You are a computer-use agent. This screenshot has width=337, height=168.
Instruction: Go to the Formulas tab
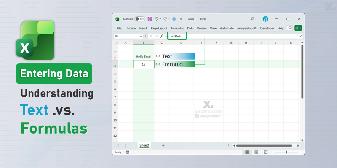pyautogui.click(x=177, y=28)
